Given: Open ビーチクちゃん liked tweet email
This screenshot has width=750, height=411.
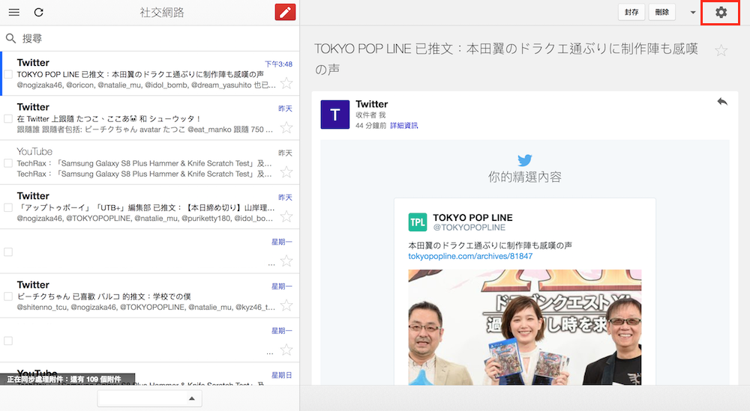Looking at the screenshot, I should click(x=142, y=296).
